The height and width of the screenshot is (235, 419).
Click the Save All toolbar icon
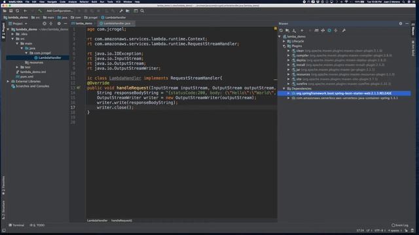[x=11, y=11]
